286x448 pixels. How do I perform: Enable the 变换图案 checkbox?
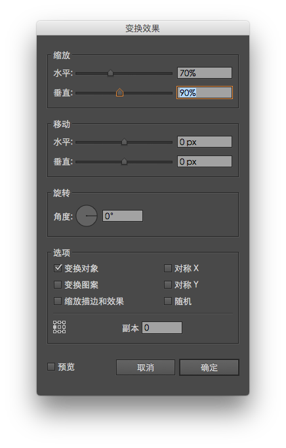click(58, 285)
